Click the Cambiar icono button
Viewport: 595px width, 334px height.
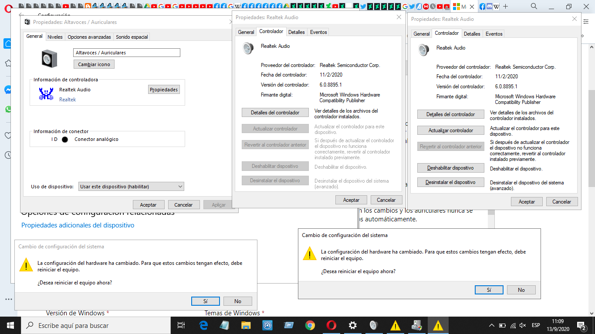pyautogui.click(x=94, y=64)
